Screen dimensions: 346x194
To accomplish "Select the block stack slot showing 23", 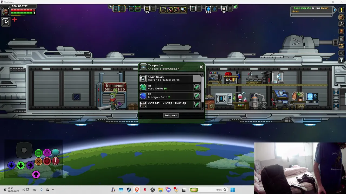I will pos(147,9).
